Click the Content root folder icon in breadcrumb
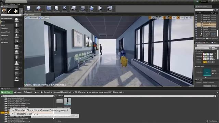The image size is (219, 123). [42, 92]
